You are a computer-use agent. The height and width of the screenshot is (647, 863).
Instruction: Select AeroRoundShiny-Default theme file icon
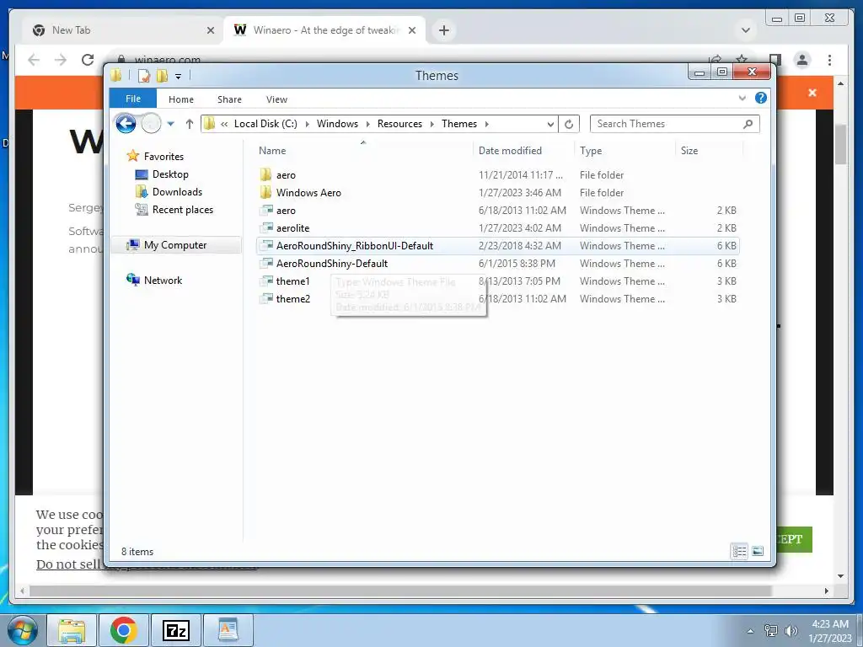[x=266, y=263]
